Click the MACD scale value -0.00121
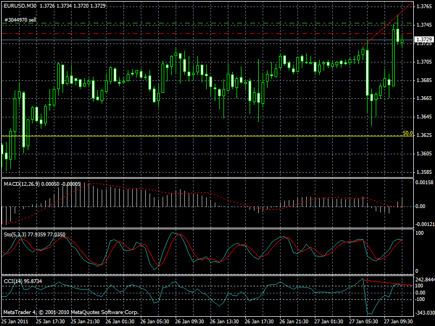The width and height of the screenshot is (435, 326). pyautogui.click(x=424, y=224)
